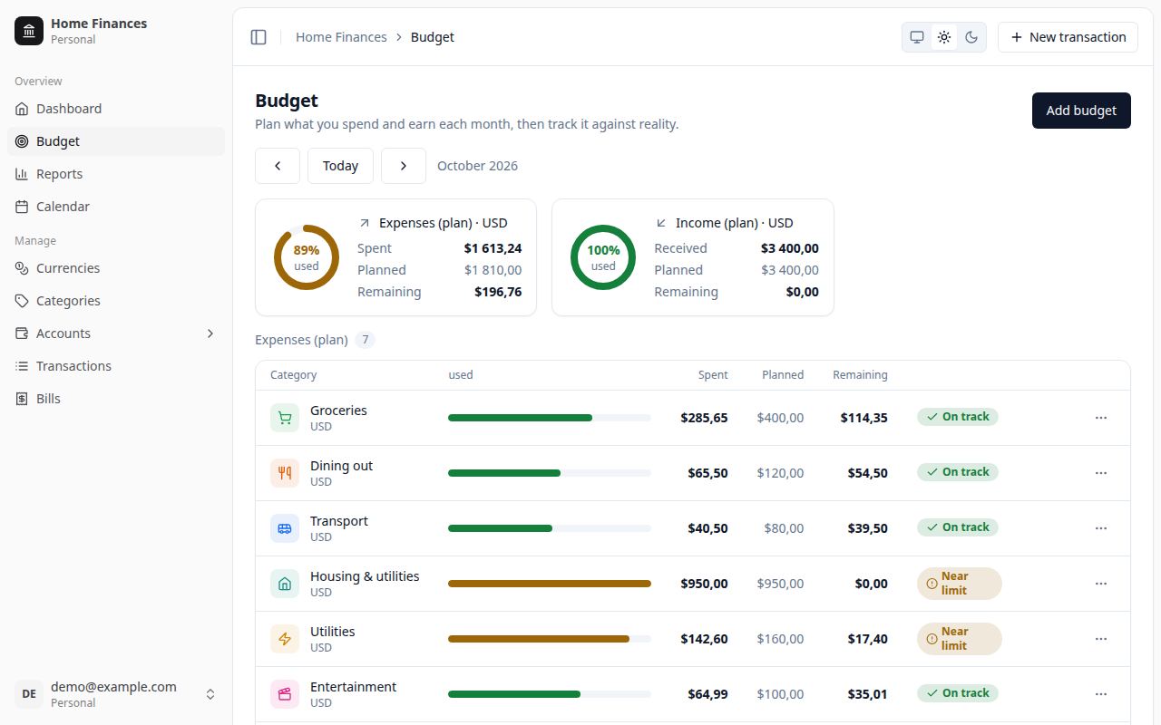Click the New transaction button
1161x725 pixels.
point(1068,37)
